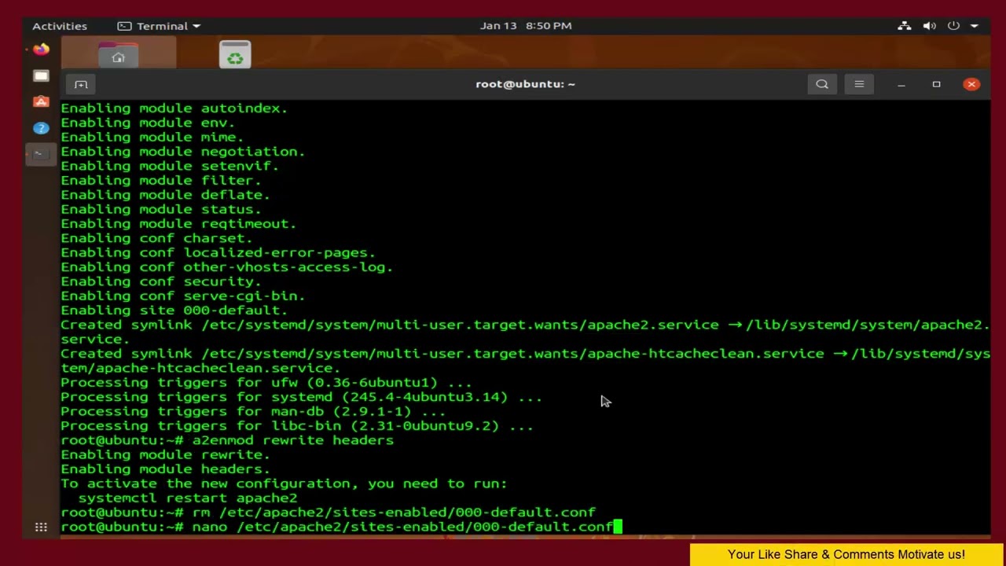Click the line 'Enabling module filter.'
This screenshot has width=1006, height=566.
tap(161, 180)
